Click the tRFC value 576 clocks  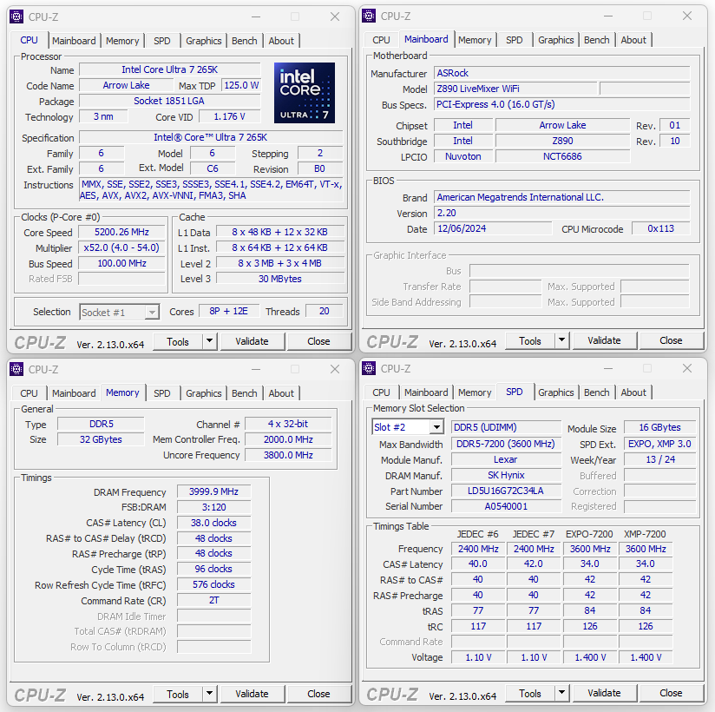pyautogui.click(x=213, y=584)
